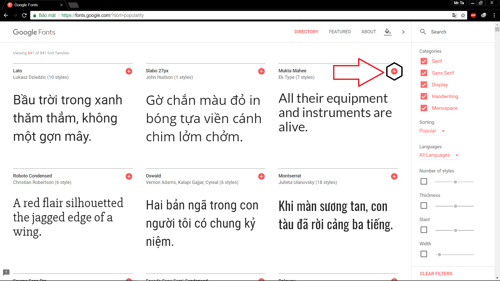Add the Lato font to selection
500x281 pixels.
point(129,71)
